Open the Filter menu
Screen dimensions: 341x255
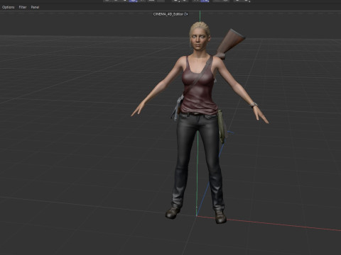[23, 7]
